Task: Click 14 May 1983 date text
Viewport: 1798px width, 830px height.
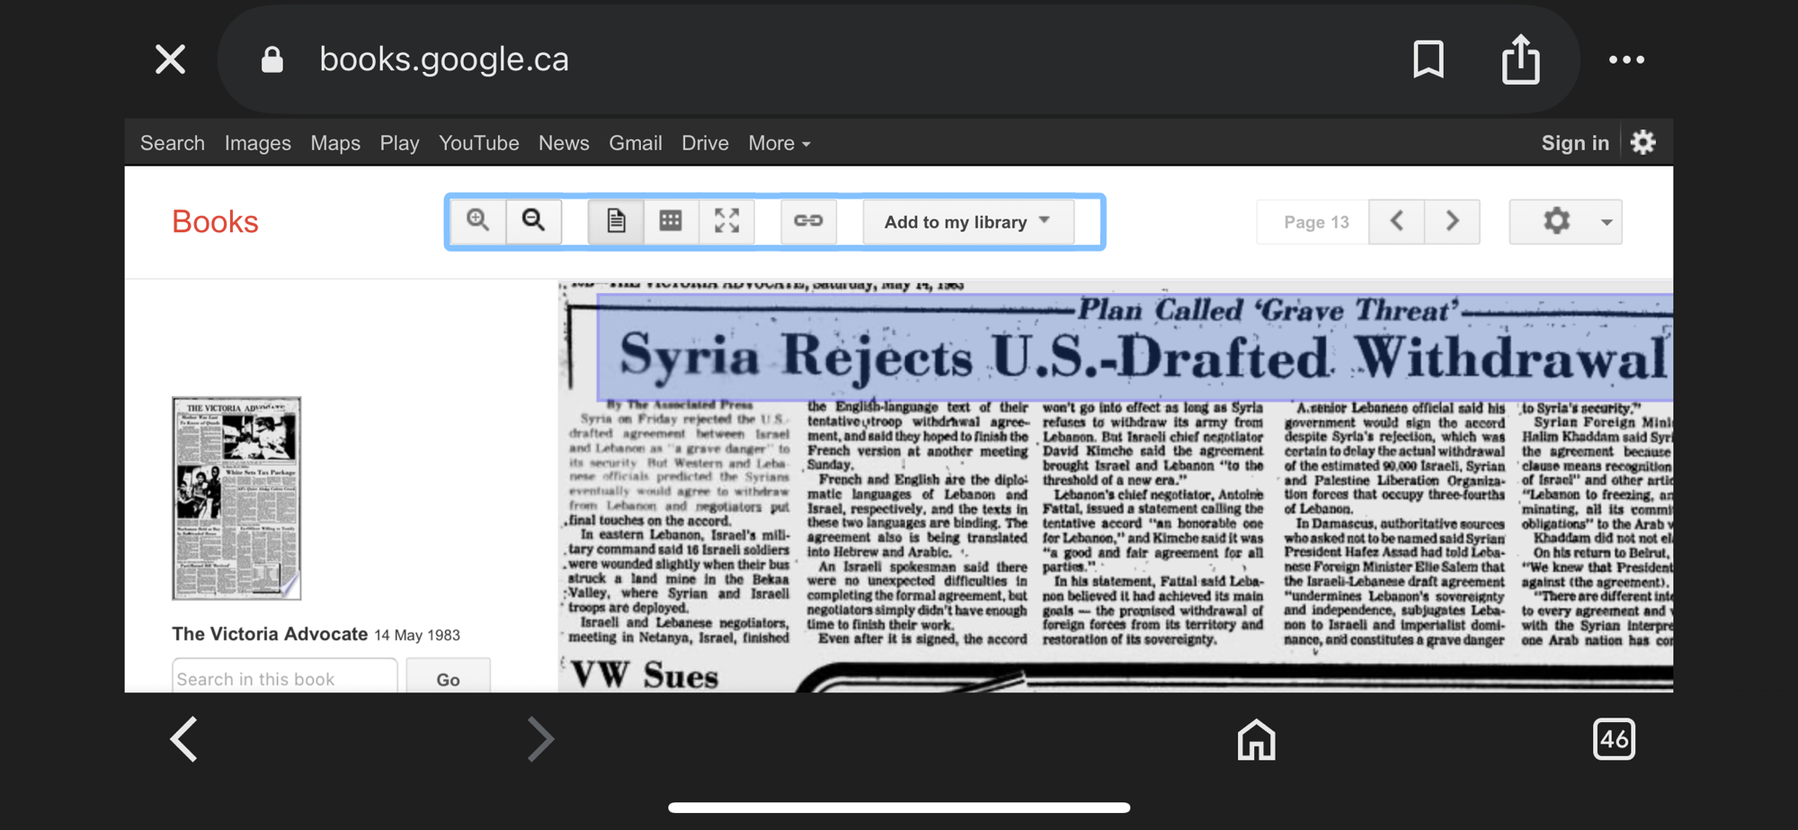Action: [417, 635]
